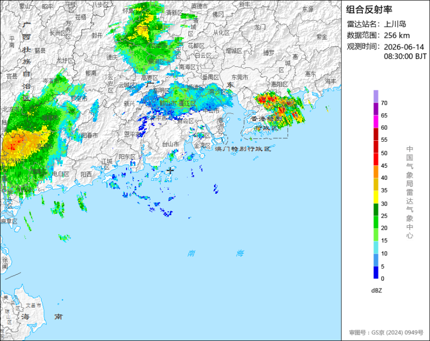
Task: Click the radar station name 上川岛
Action: (x=394, y=24)
